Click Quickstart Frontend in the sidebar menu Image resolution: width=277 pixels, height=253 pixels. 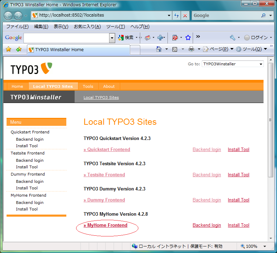click(30, 132)
